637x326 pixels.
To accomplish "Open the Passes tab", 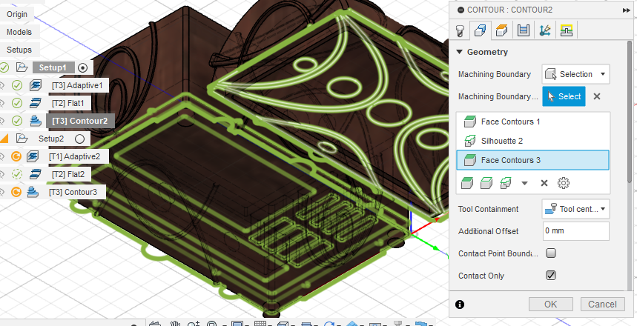I will [524, 31].
